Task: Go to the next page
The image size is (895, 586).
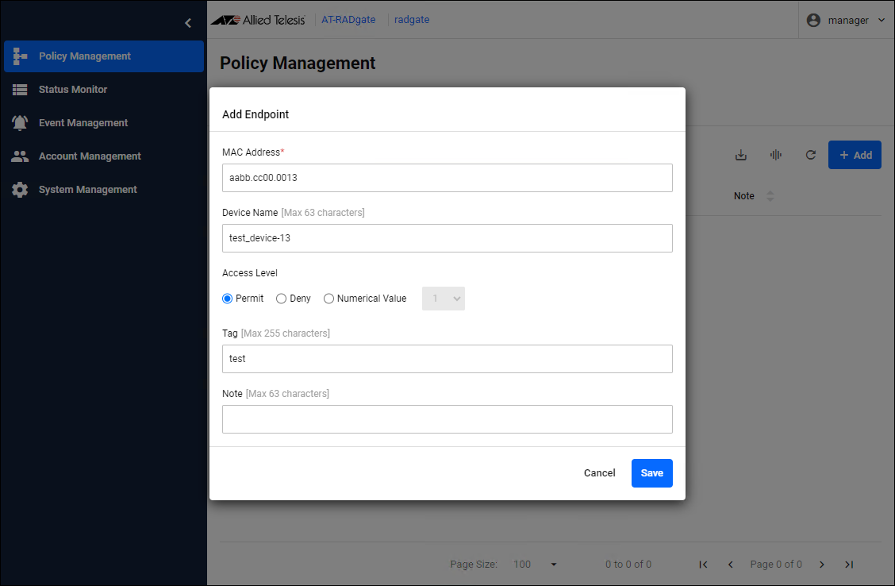Action: (822, 565)
